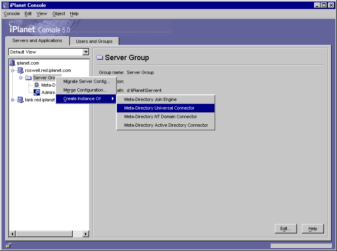This screenshot has width=337, height=251.
Task: Click the tree scrollbar right arrow
Action: 85,234
